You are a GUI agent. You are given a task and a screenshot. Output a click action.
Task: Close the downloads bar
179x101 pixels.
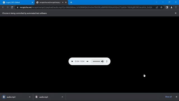(176, 97)
